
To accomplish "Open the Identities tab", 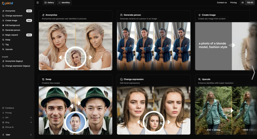I will [x=64, y=3].
